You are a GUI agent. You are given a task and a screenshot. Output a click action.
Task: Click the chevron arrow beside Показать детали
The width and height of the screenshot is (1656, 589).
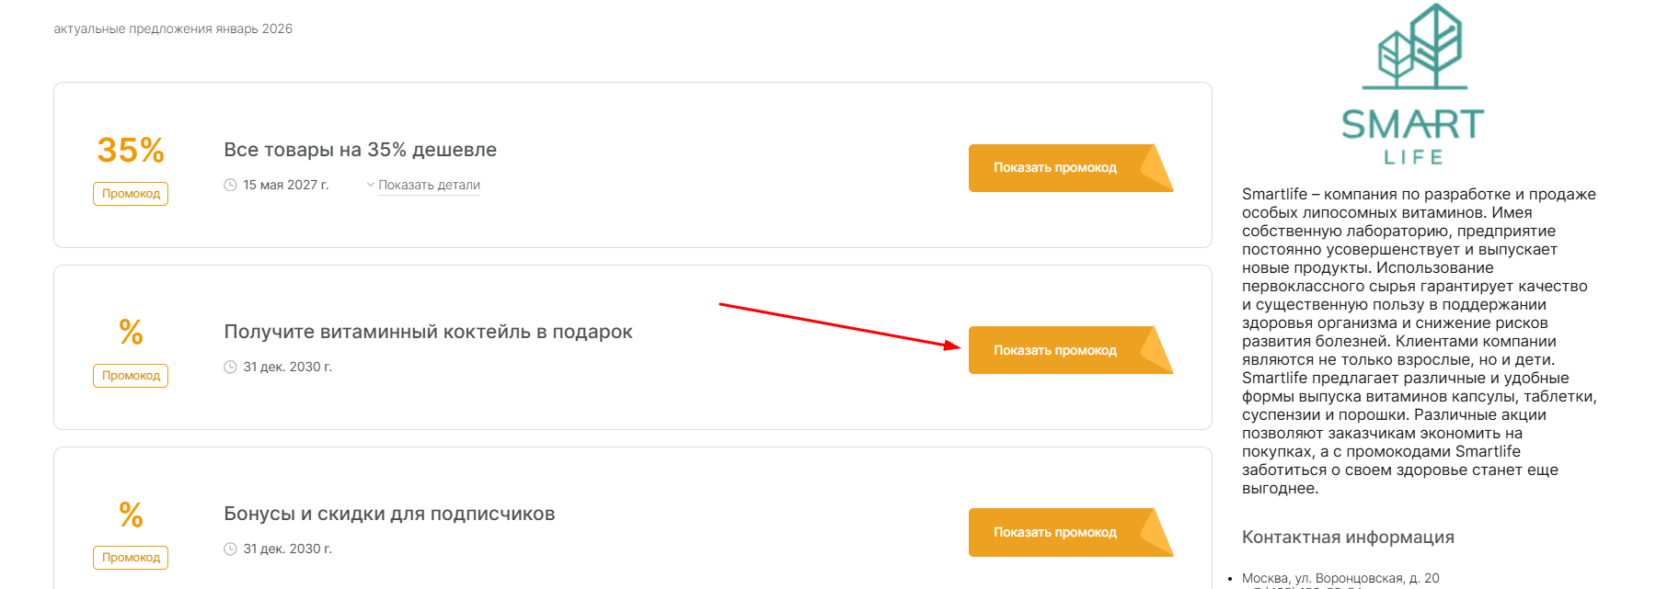coord(371,185)
